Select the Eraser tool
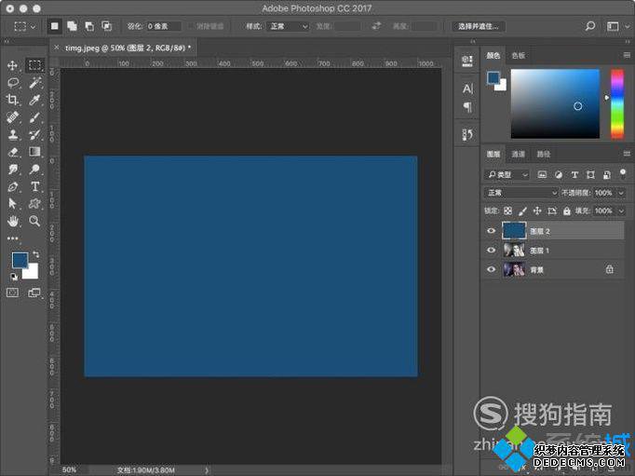 (x=12, y=152)
